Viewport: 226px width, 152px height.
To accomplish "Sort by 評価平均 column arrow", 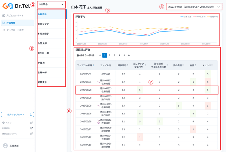I will coord(128,65).
